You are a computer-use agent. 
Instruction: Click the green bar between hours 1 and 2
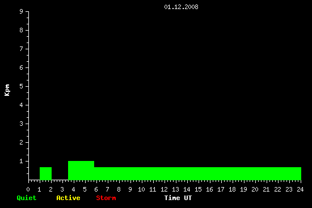pyautogui.click(x=45, y=173)
